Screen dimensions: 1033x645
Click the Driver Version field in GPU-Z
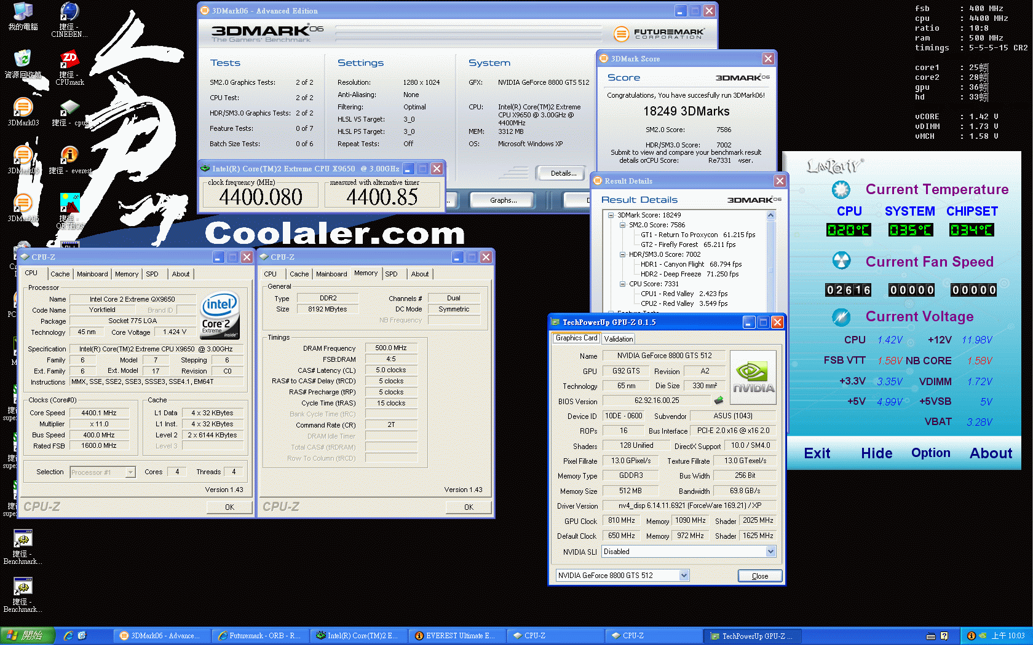coord(689,506)
